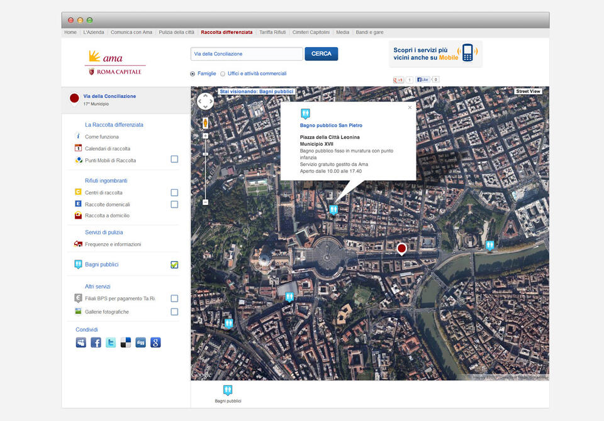The width and height of the screenshot is (604, 421).
Task: Tick the Gallerie fotografiche checkbox
Action: coord(174,312)
